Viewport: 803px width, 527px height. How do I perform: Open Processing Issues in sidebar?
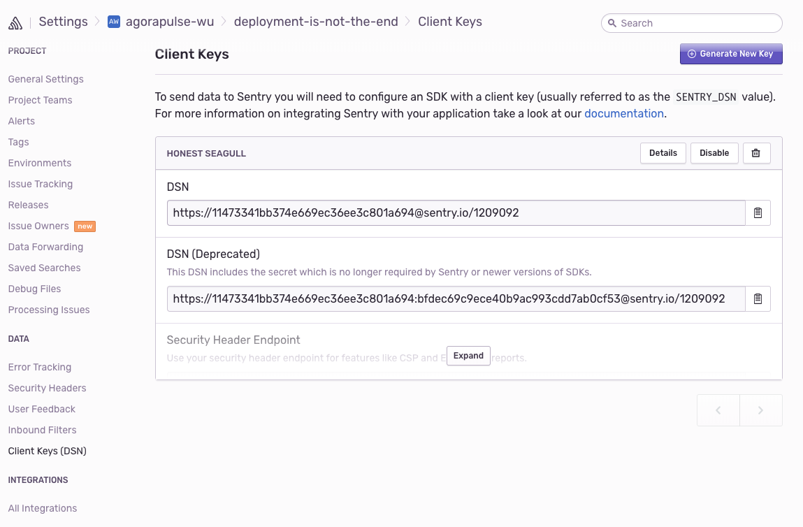[x=49, y=310]
